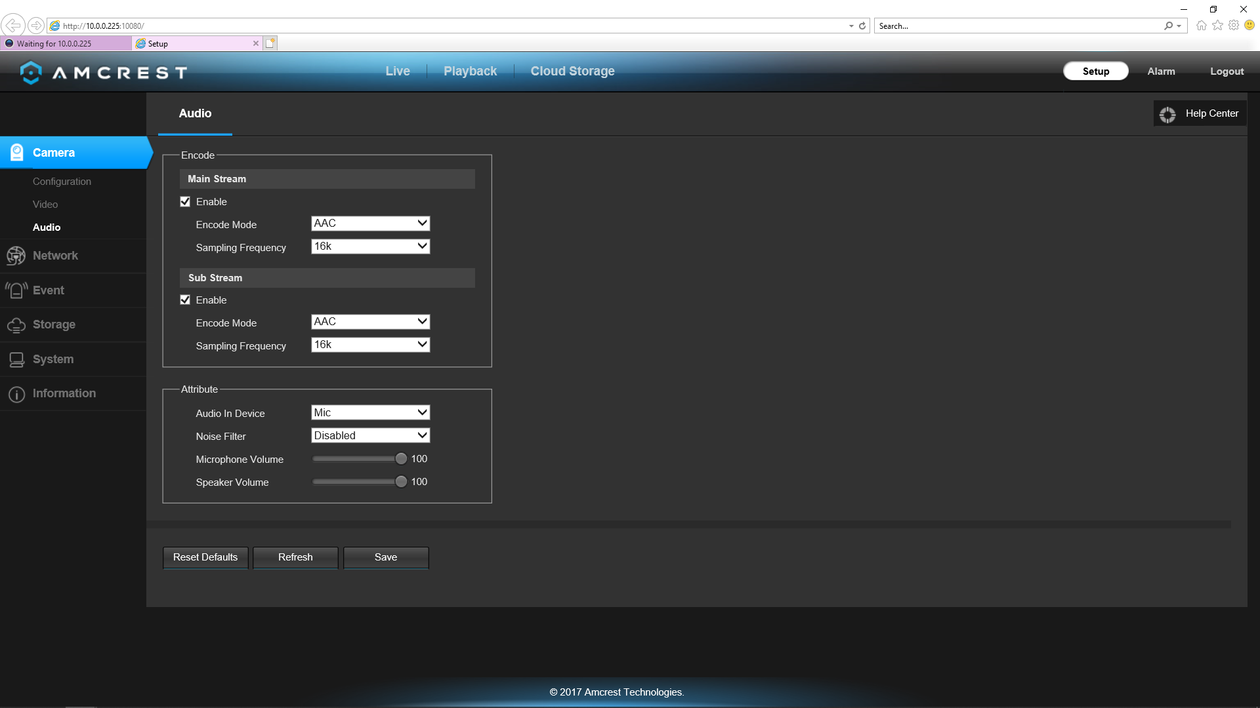
Task: Click the Refresh button
Action: point(295,558)
